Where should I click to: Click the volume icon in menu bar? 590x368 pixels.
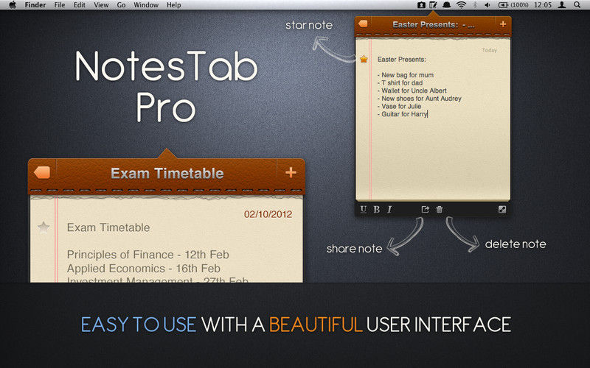tap(487, 5)
